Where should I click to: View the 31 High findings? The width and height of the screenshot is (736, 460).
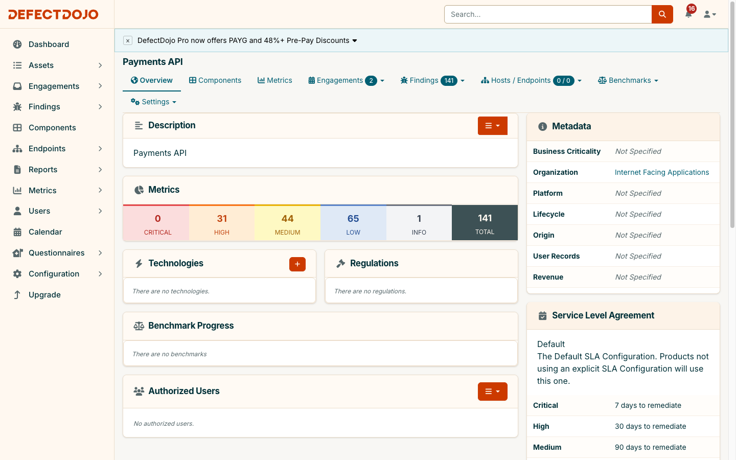(222, 223)
